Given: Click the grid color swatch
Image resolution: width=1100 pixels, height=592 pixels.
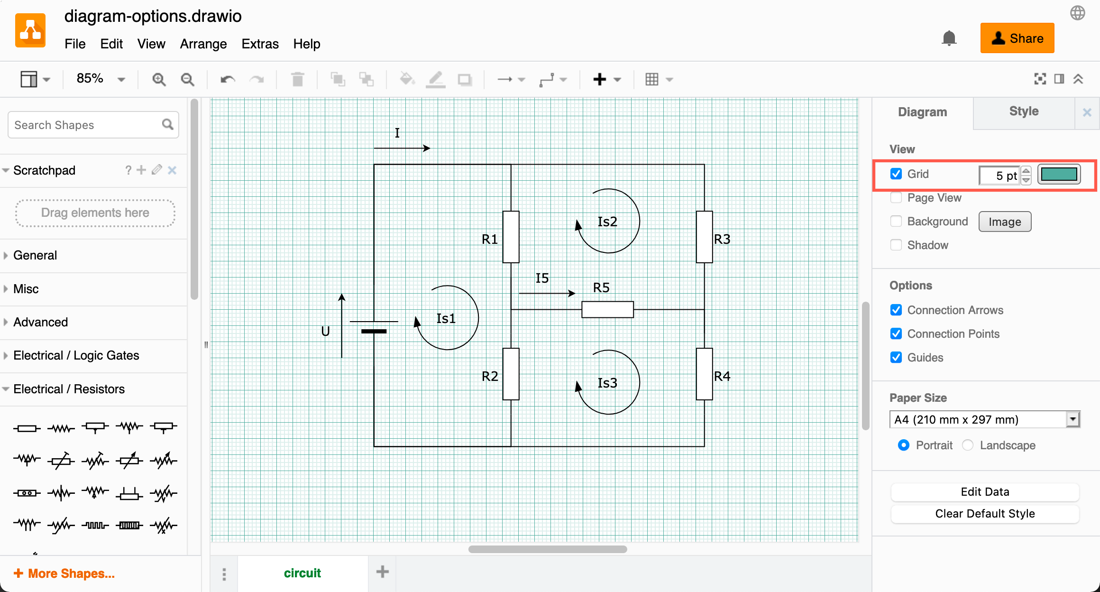Looking at the screenshot, I should [1059, 174].
